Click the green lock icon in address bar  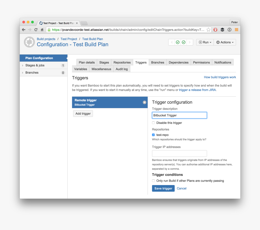tap(49, 30)
